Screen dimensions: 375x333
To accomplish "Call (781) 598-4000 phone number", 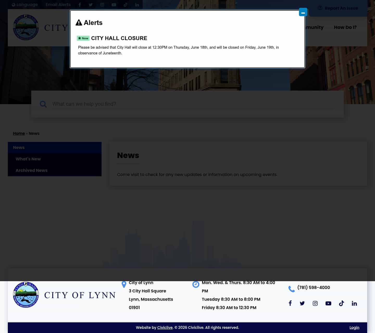I will click(314, 287).
